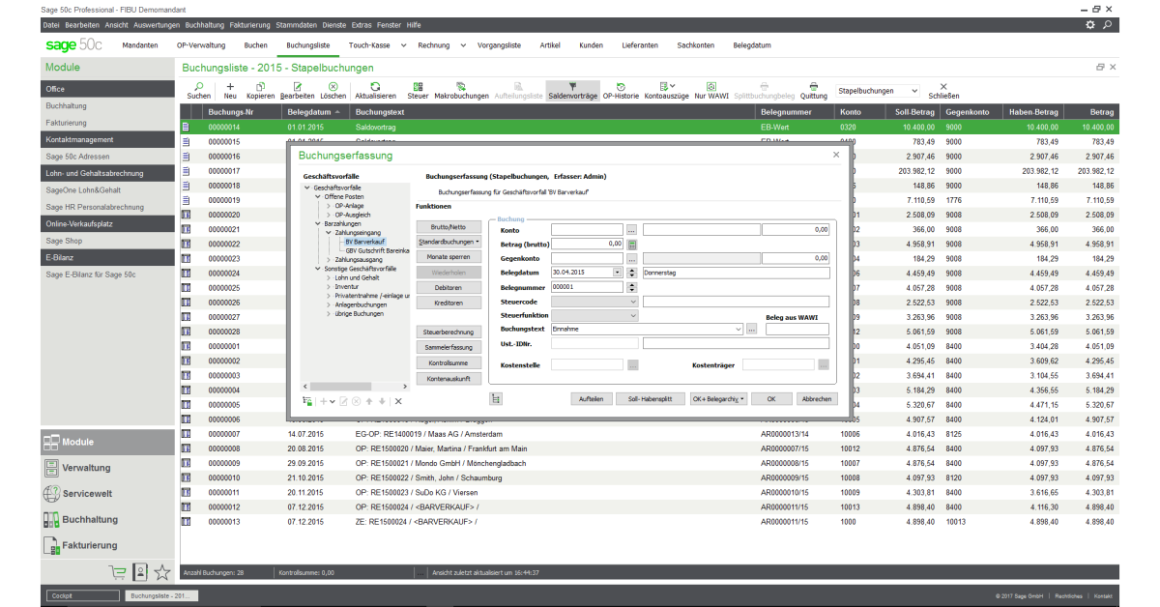The width and height of the screenshot is (1160, 607).
Task: Click the Brutto/Netto button
Action: 448,225
